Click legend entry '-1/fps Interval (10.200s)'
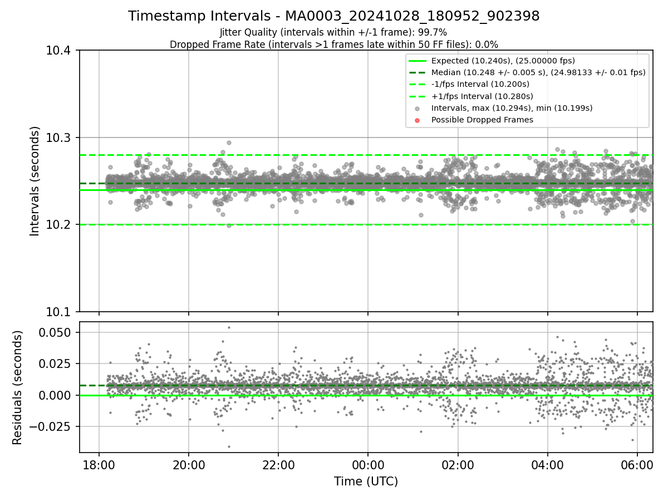Screen dimensions: 668x501 click(x=480, y=84)
